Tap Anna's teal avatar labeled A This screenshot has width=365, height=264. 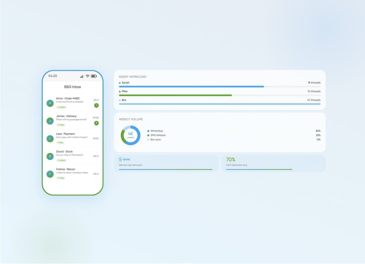click(50, 103)
